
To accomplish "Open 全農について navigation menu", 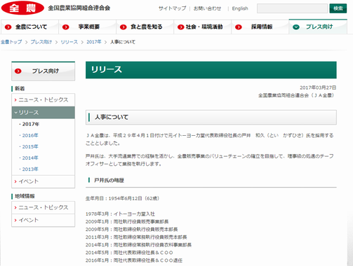I will coord(29,27).
